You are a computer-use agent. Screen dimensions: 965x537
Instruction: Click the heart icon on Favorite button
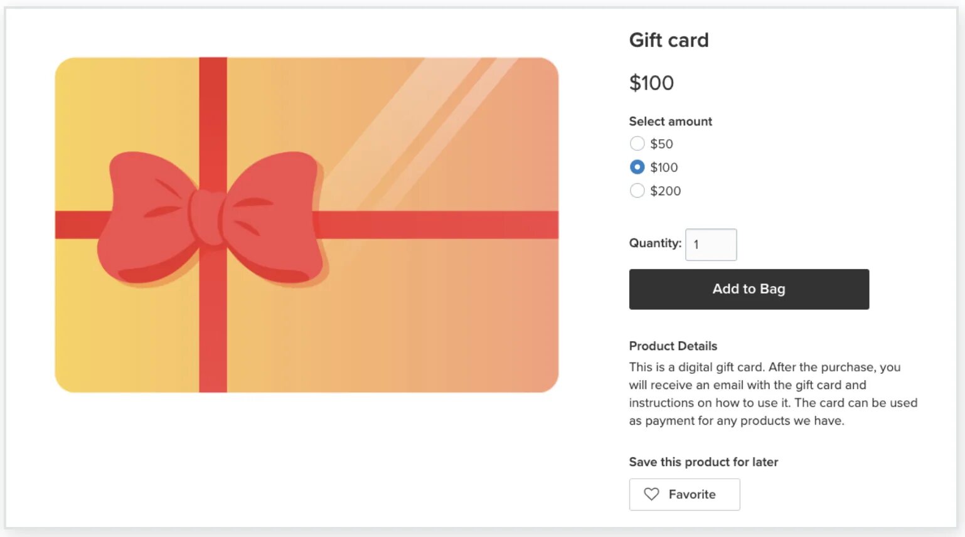tap(651, 494)
